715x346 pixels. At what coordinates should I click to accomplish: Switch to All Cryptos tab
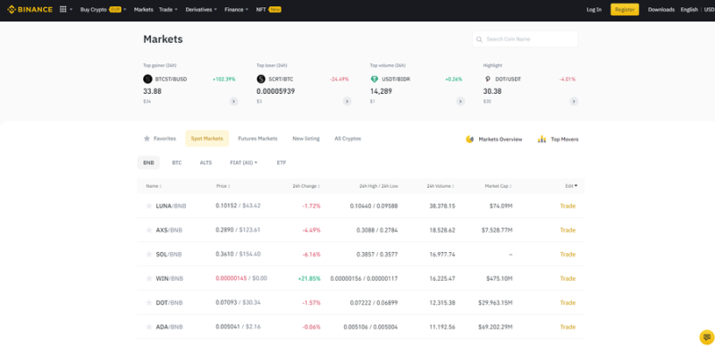pos(348,139)
